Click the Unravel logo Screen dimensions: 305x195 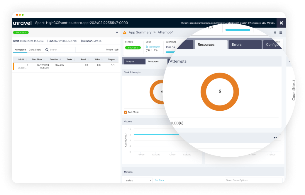pos(22,23)
